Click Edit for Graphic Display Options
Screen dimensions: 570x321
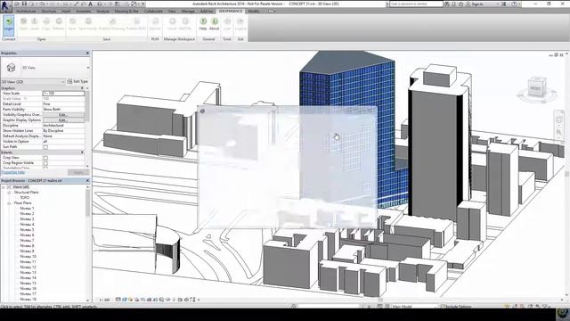click(63, 120)
